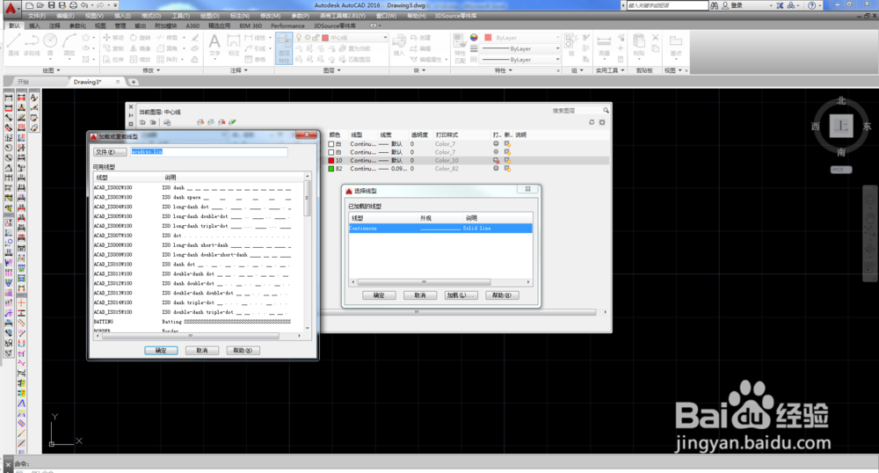Switch to the 插入 ribbon tab

pyautogui.click(x=35, y=25)
